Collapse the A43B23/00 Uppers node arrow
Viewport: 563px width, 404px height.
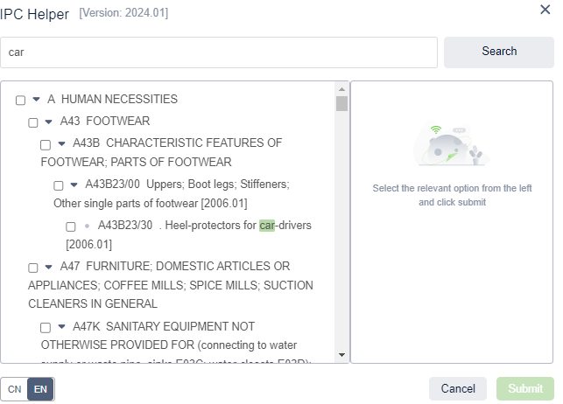[74, 185]
